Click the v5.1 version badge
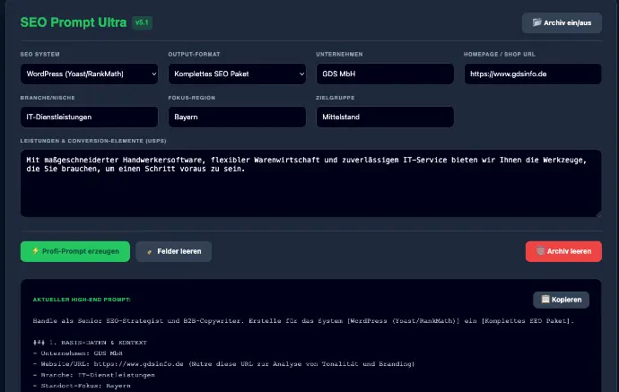Viewport: 619px width, 392px height. coord(142,22)
